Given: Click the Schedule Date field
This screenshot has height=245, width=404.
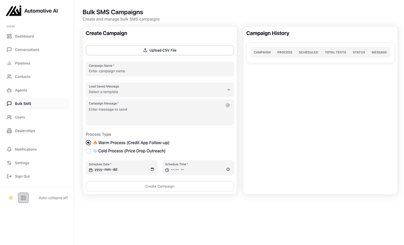Looking at the screenshot, I should click(x=121, y=168).
